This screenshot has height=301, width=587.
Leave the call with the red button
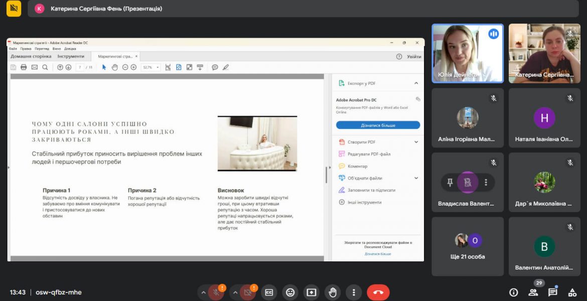[x=378, y=292]
